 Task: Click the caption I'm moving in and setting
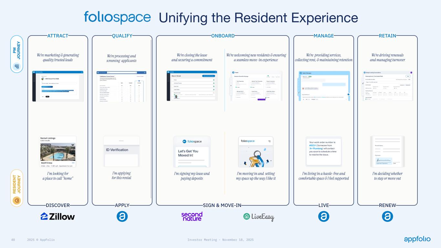point(256,176)
